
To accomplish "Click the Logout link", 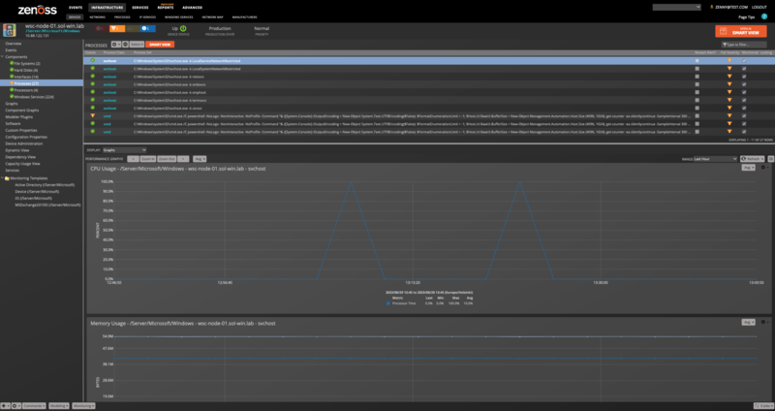I will [759, 8].
